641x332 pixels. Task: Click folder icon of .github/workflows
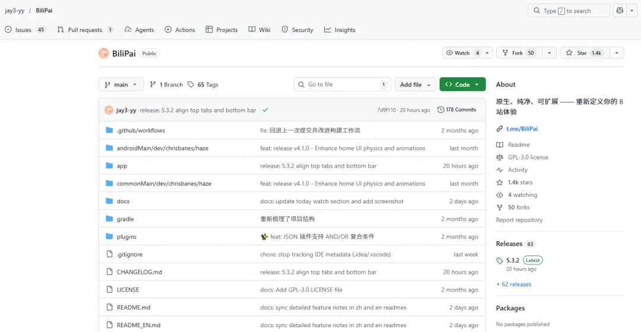coord(109,130)
